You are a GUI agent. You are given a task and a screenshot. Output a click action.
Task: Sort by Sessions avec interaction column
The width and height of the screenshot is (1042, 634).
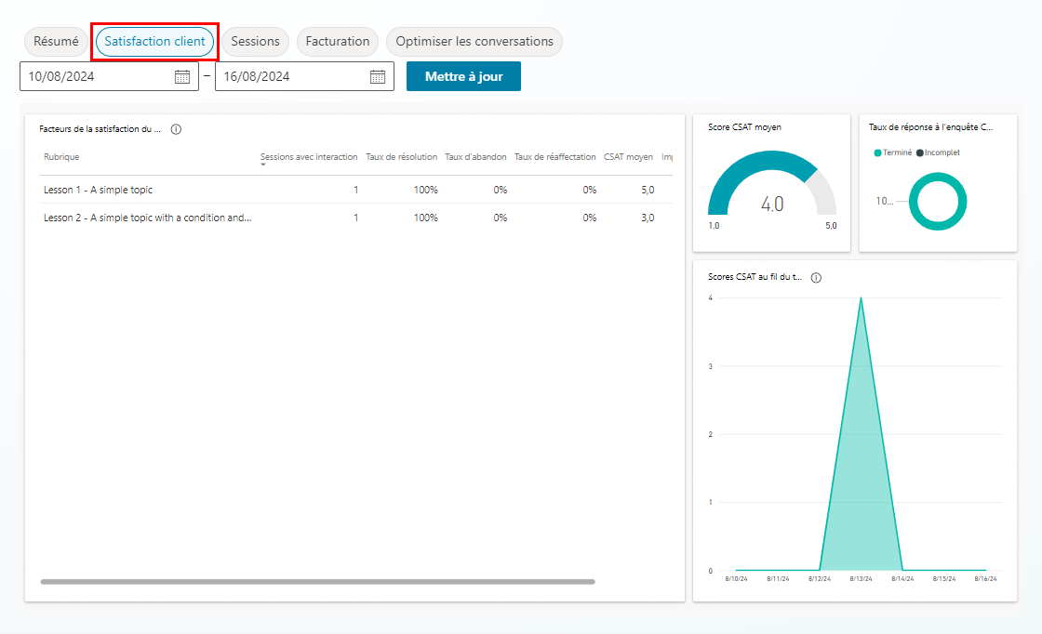309,157
